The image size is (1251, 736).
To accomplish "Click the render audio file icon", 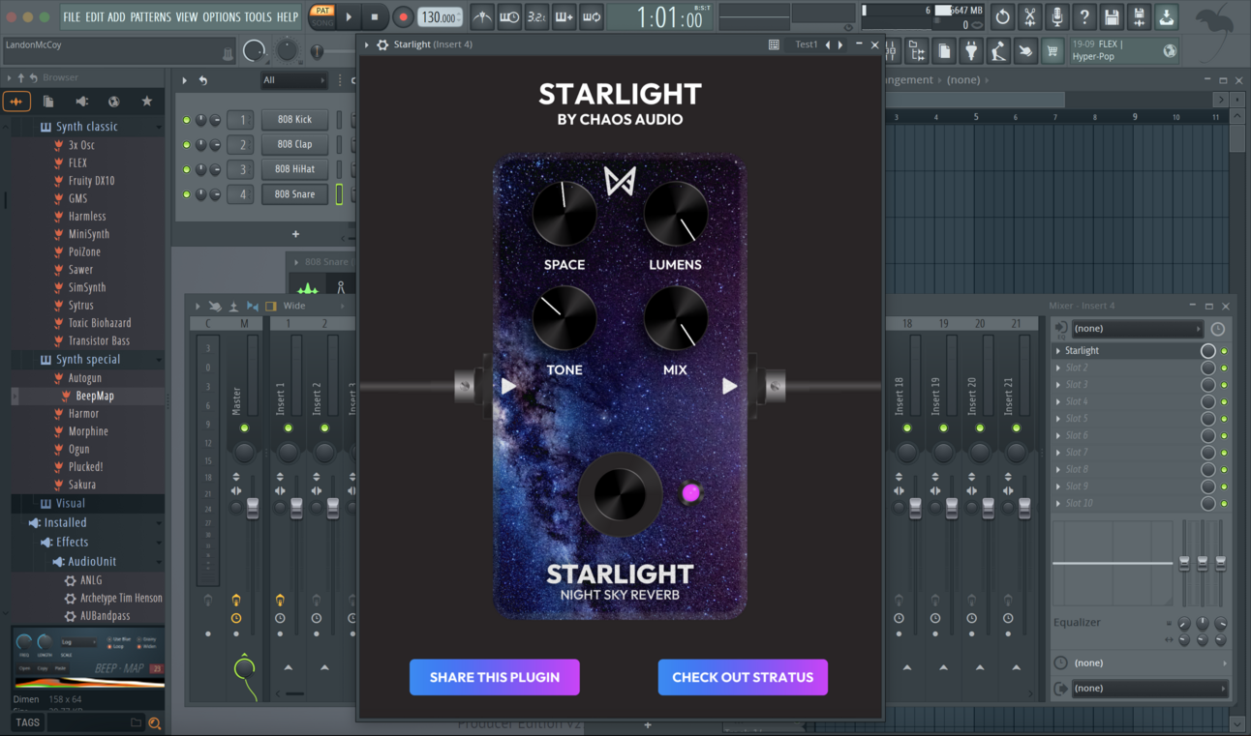I will tap(1139, 16).
